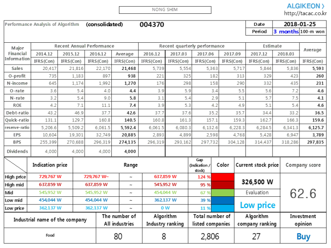The image size is (331, 248).
Task: Click the 100-m won unit cell
Action: coord(312,32)
